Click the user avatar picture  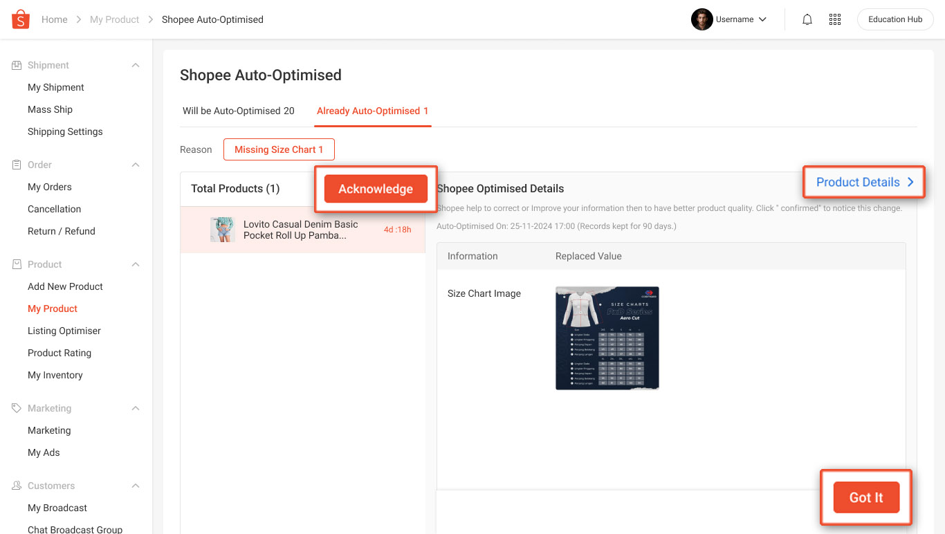point(701,19)
